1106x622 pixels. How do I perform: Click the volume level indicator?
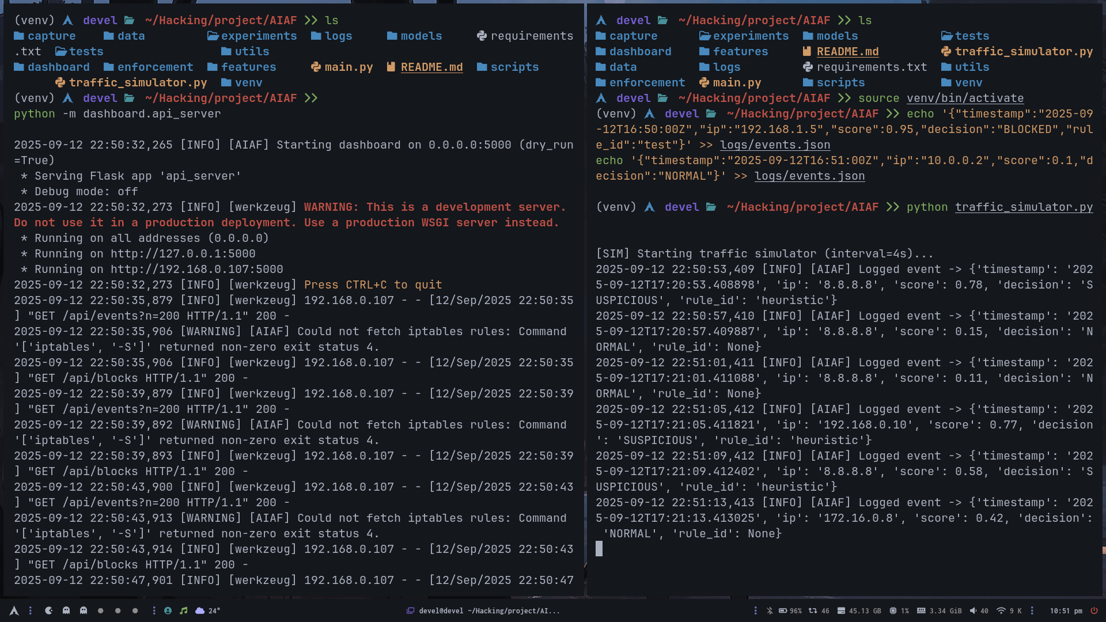(x=979, y=610)
